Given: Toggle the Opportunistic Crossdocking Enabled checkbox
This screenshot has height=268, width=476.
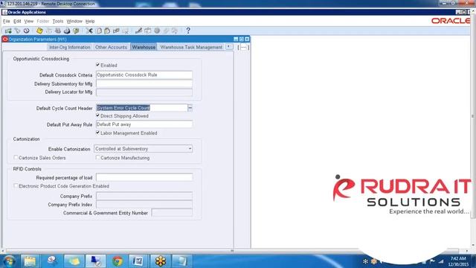Looking at the screenshot, I should (97, 65).
